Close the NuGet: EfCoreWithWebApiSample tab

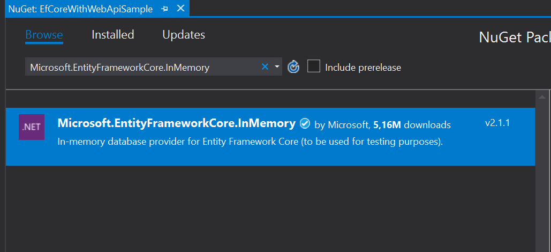[x=180, y=9]
